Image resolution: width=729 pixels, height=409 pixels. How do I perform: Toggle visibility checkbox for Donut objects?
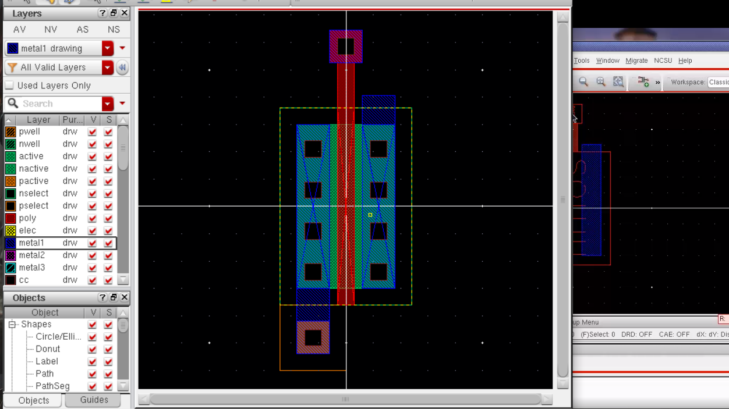[92, 349]
